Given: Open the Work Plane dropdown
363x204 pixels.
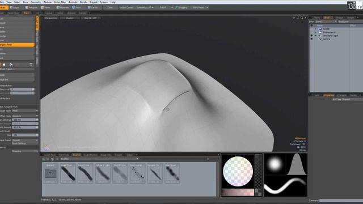Looking at the screenshot, I should coord(200,7).
